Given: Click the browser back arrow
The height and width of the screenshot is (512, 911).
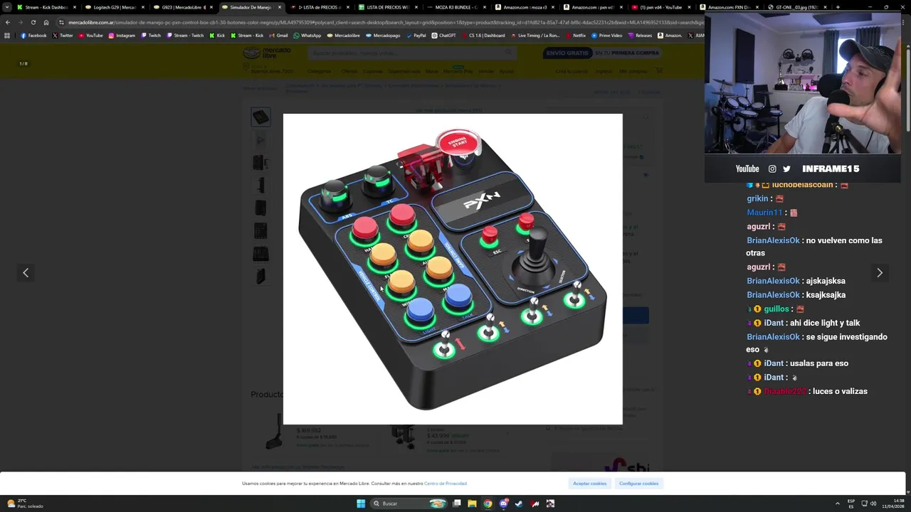Looking at the screenshot, I should click(x=8, y=22).
